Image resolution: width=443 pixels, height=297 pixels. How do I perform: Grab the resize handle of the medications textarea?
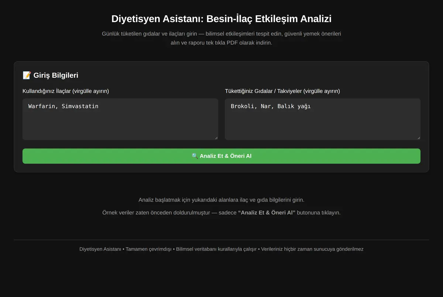pos(216,138)
